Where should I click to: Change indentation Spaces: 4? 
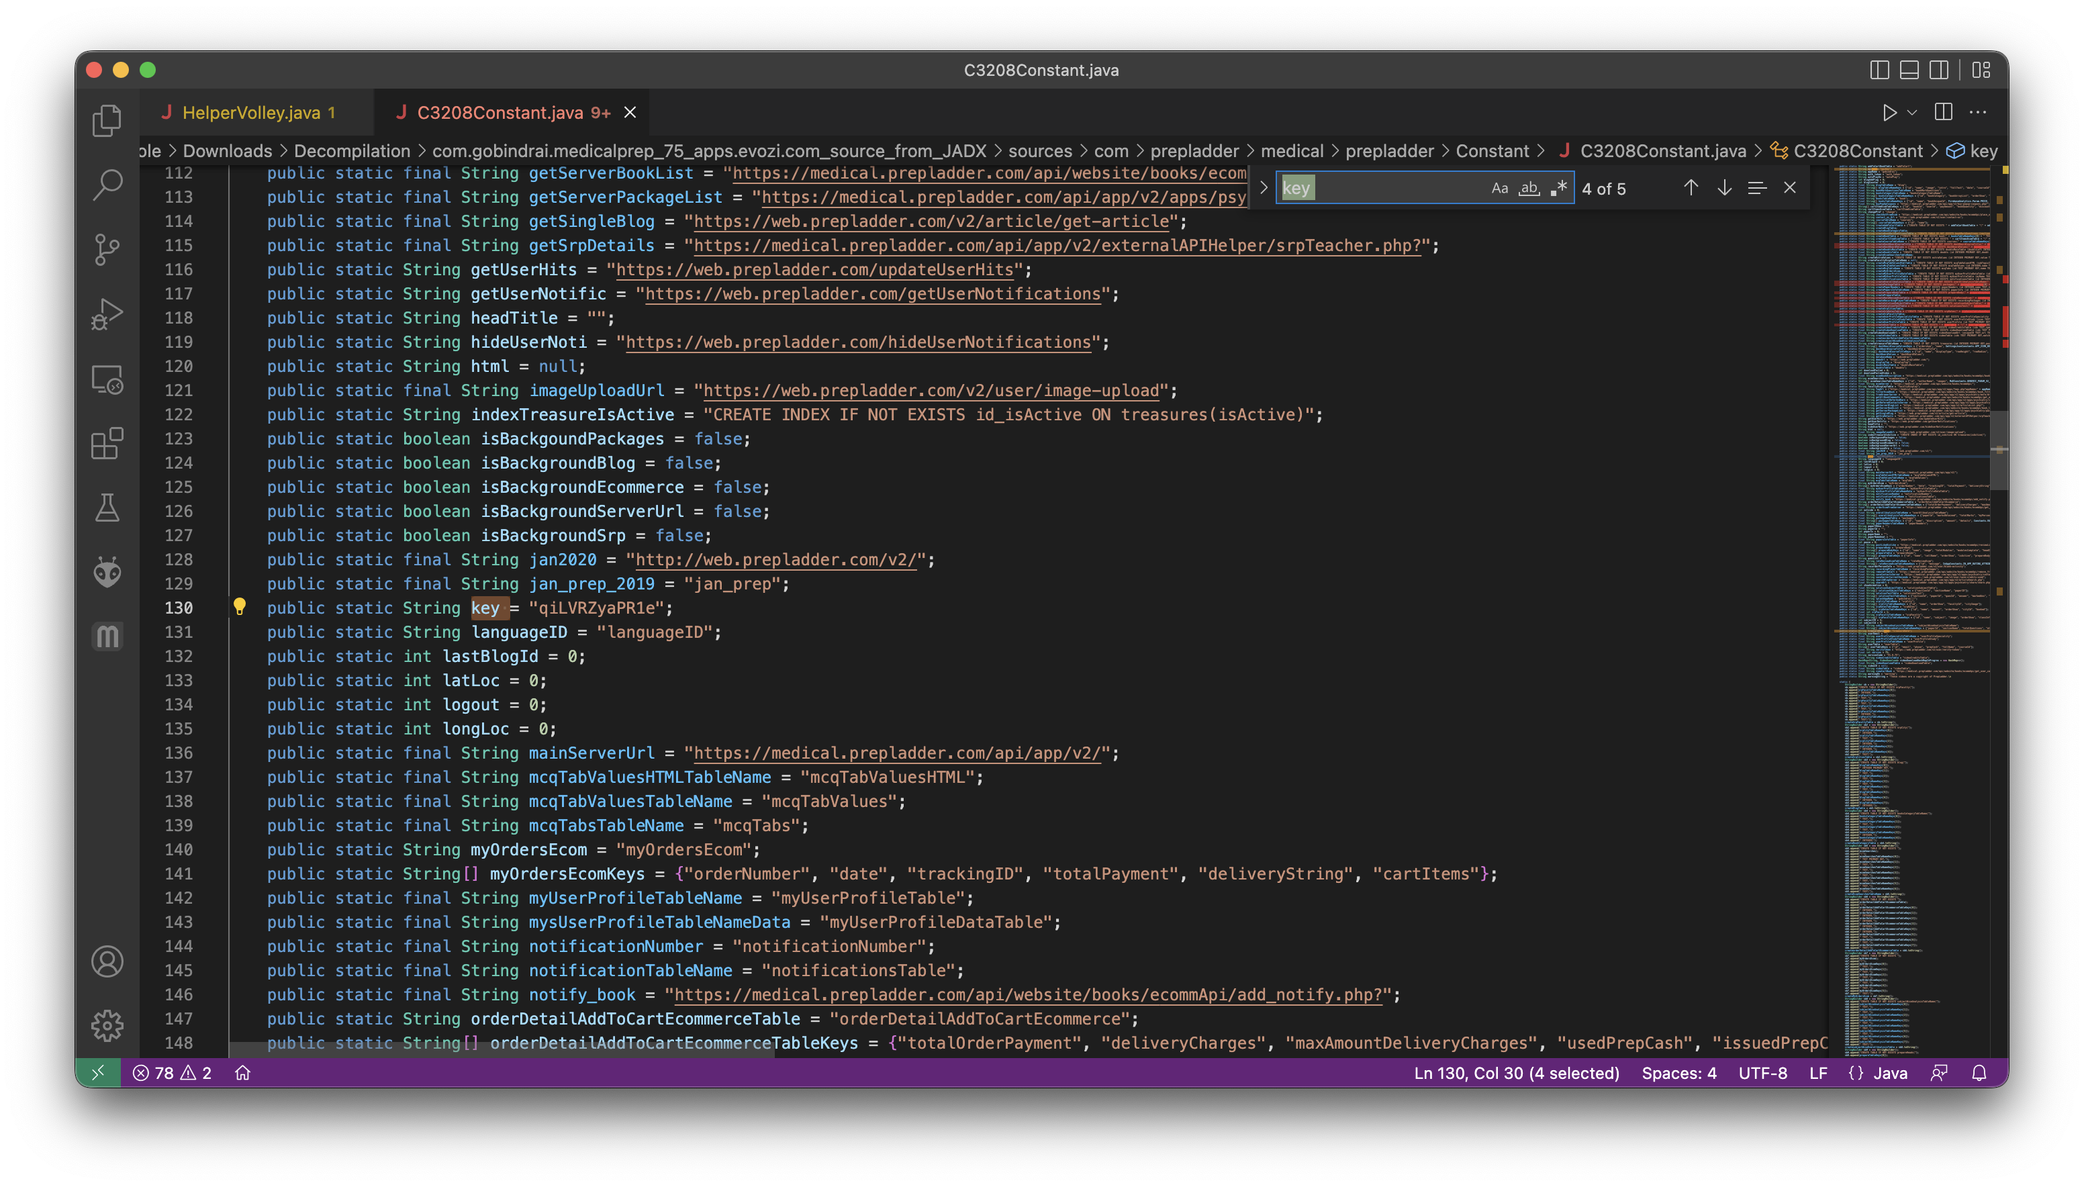pyautogui.click(x=1679, y=1073)
